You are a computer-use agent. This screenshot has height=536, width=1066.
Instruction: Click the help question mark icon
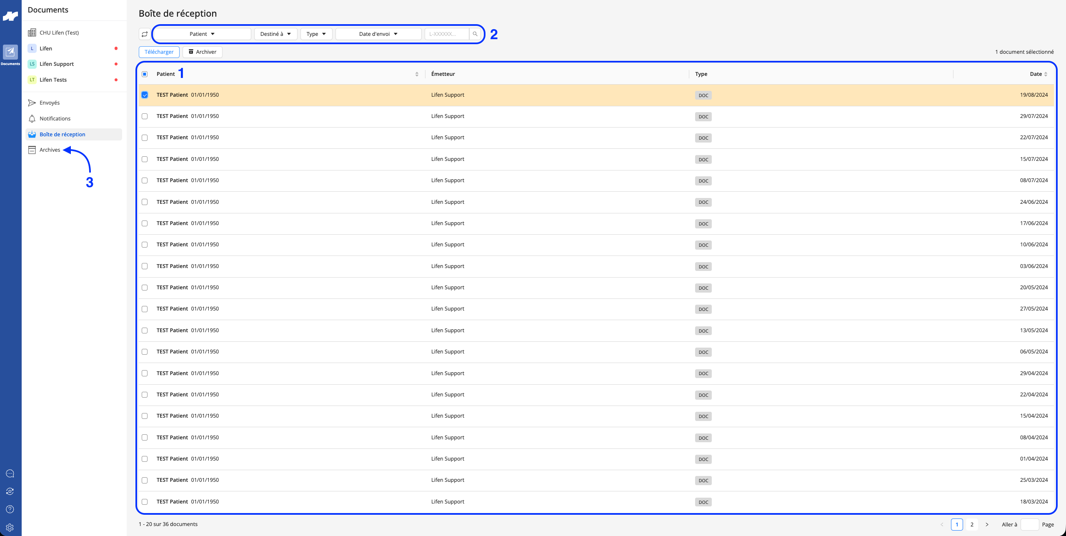[10, 509]
